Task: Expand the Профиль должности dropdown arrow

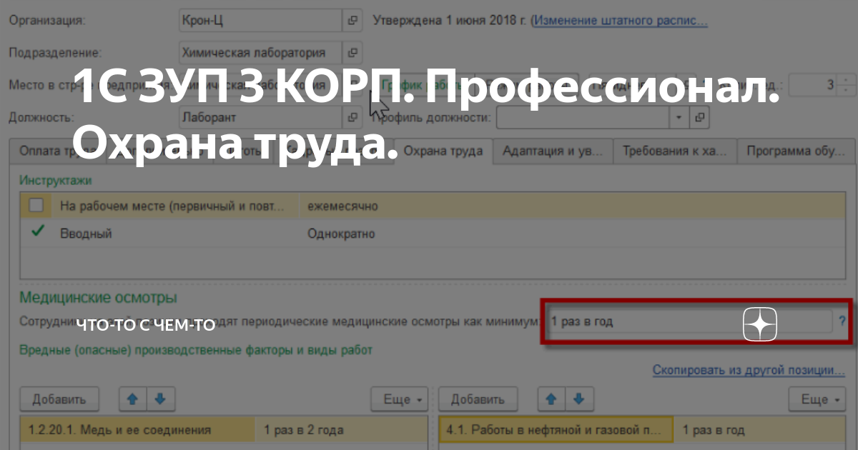Action: [679, 117]
